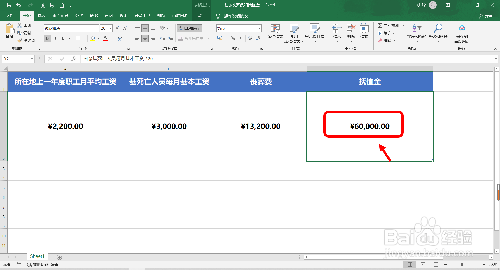The image size is (500, 270).
Task: Click the AutoSum icon
Action: (380, 25)
